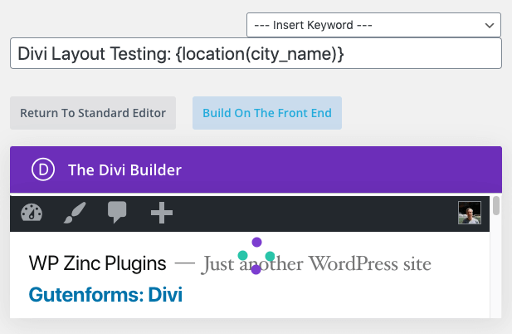Open the customize paintbrush icon
Image resolution: width=512 pixels, height=334 pixels.
coord(75,213)
